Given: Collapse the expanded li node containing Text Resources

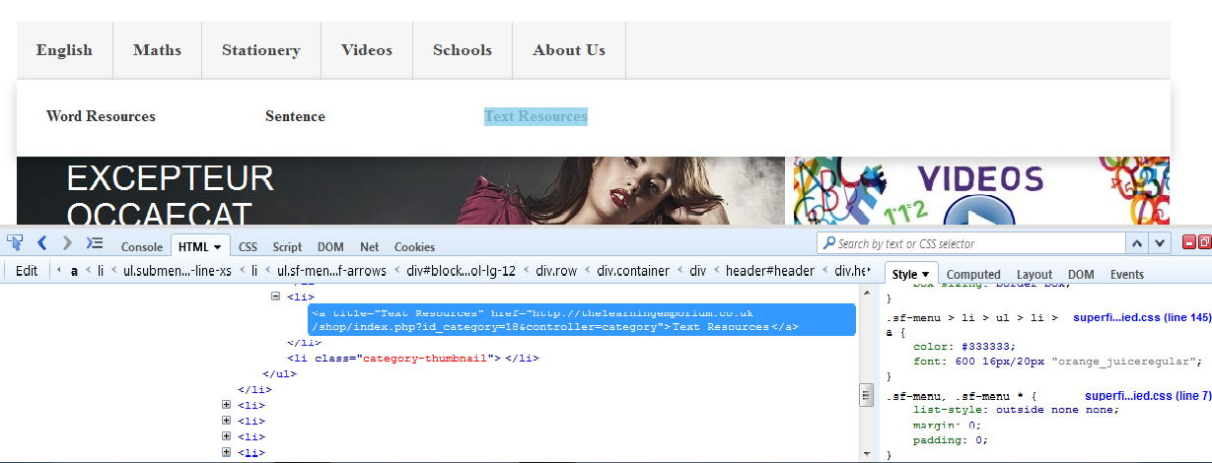Looking at the screenshot, I should 276,297.
